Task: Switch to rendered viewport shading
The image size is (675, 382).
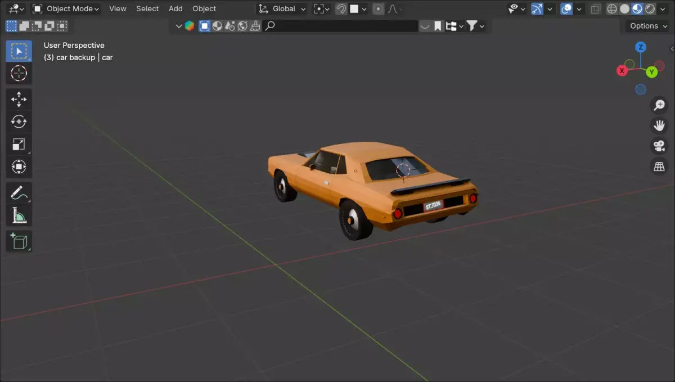Action: (650, 9)
